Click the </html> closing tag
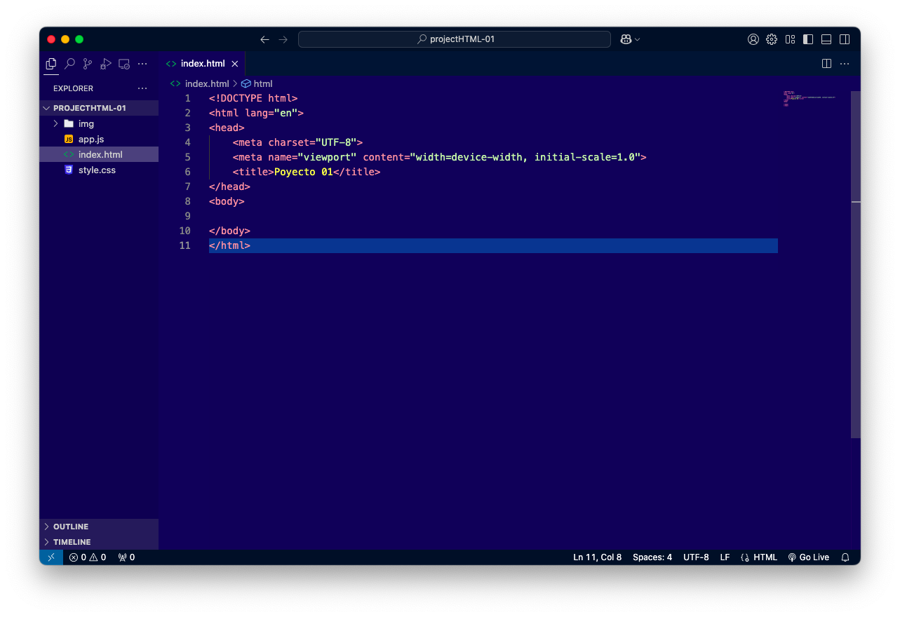 [229, 245]
